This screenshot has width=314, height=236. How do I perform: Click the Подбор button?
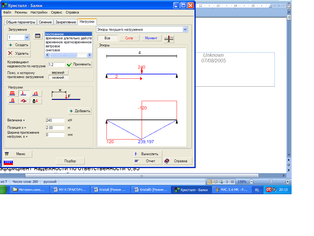pyautogui.click(x=70, y=161)
